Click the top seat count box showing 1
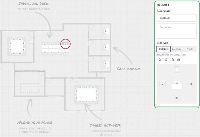 tap(177, 70)
